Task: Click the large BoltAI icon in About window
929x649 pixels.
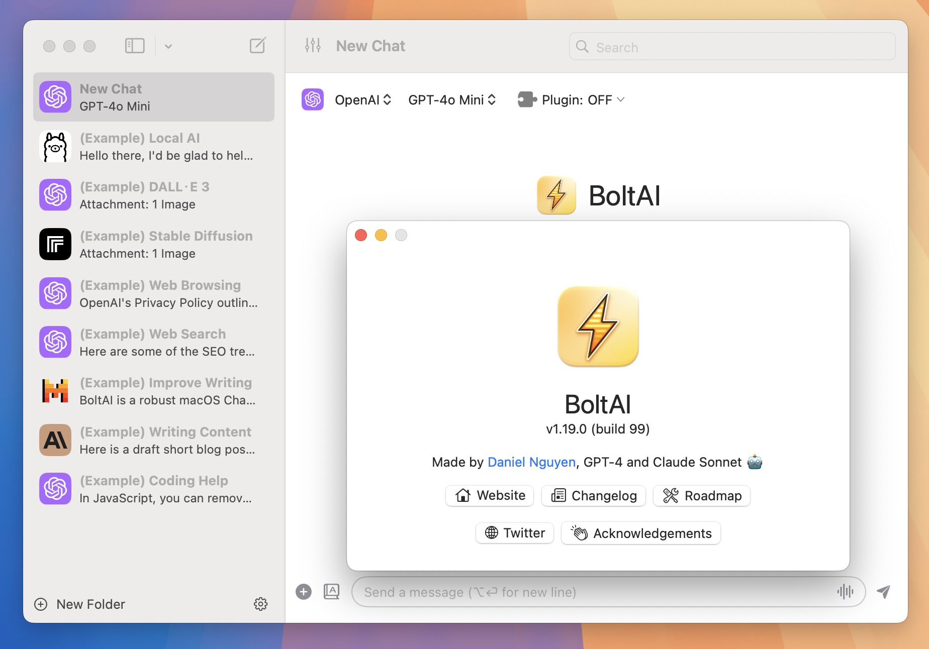Action: 598,327
